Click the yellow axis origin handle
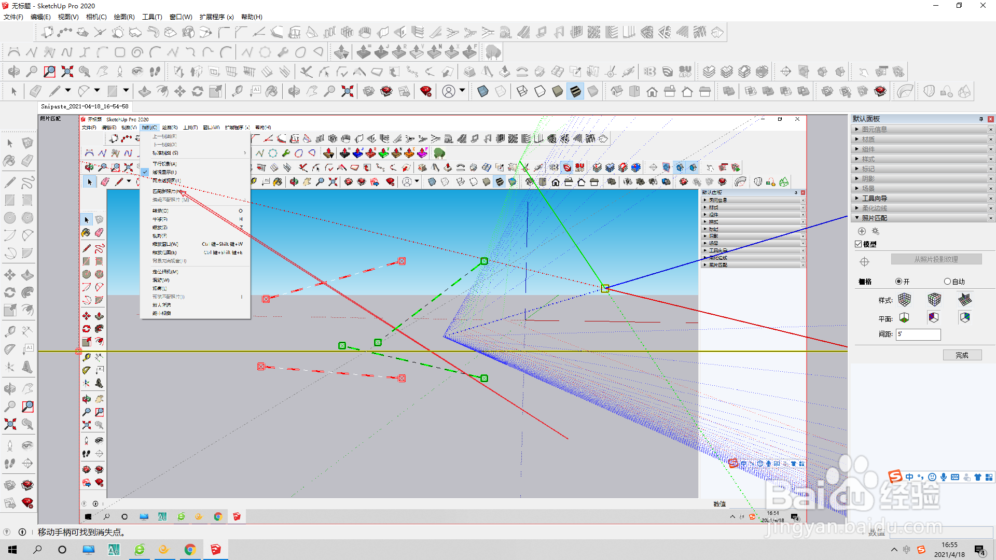The image size is (996, 560). coord(605,288)
